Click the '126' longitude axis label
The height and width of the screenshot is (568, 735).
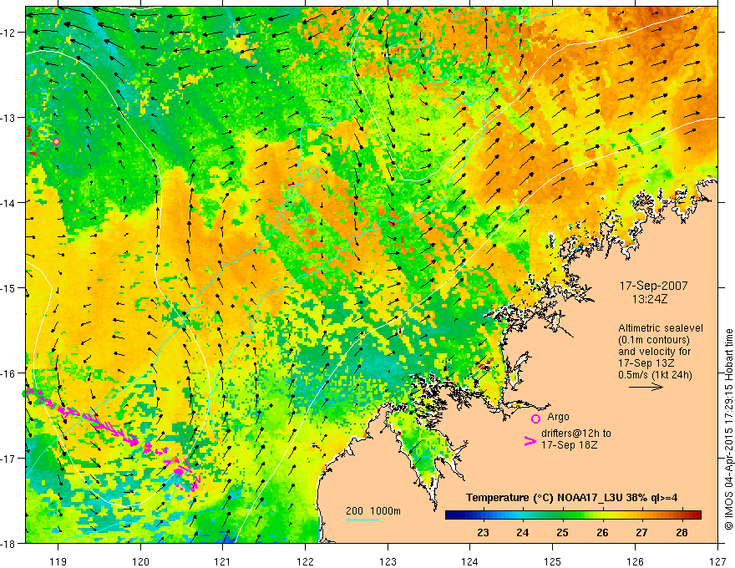[x=635, y=561]
